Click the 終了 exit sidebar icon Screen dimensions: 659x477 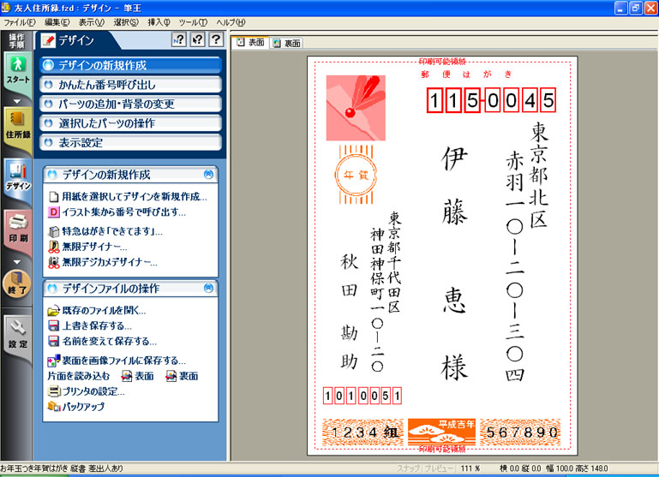click(18, 283)
